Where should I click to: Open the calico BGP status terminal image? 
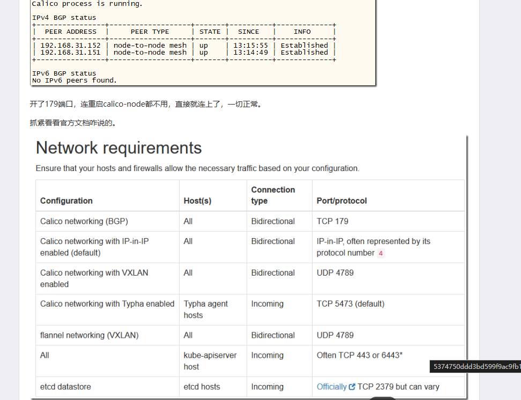203,42
